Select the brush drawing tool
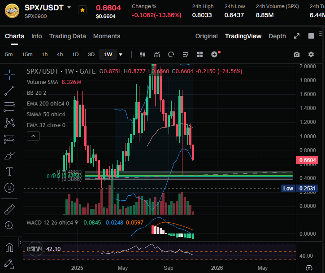325x273 pixels. tap(9, 155)
